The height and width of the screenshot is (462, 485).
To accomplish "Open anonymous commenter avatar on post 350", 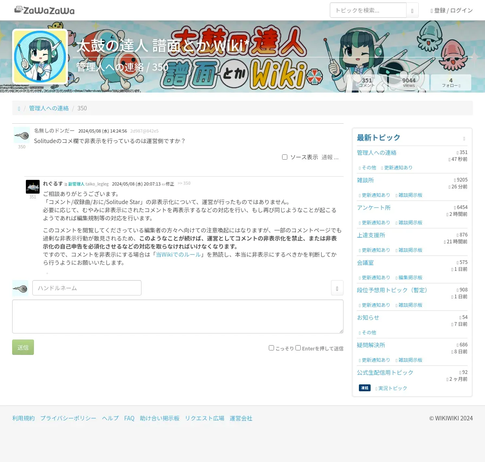I will (x=22, y=135).
